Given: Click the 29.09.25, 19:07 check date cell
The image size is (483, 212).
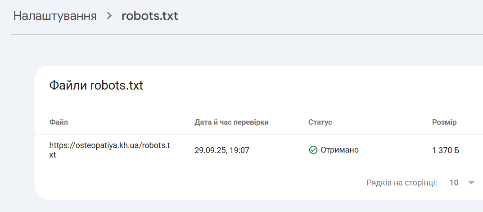Looking at the screenshot, I should (222, 150).
